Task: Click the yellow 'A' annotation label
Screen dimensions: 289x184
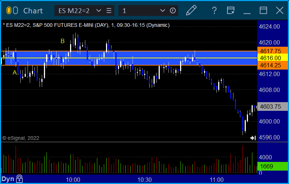Action: [x=15, y=72]
